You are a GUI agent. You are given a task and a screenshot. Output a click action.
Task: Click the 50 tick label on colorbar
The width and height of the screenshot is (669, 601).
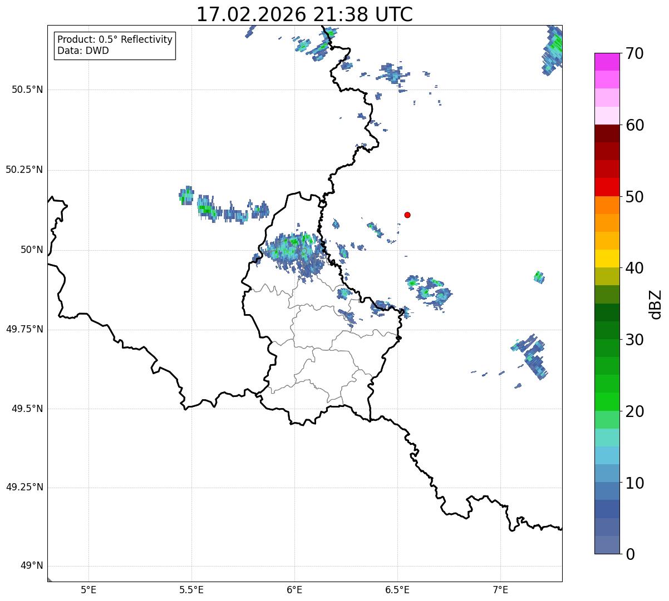634,197
